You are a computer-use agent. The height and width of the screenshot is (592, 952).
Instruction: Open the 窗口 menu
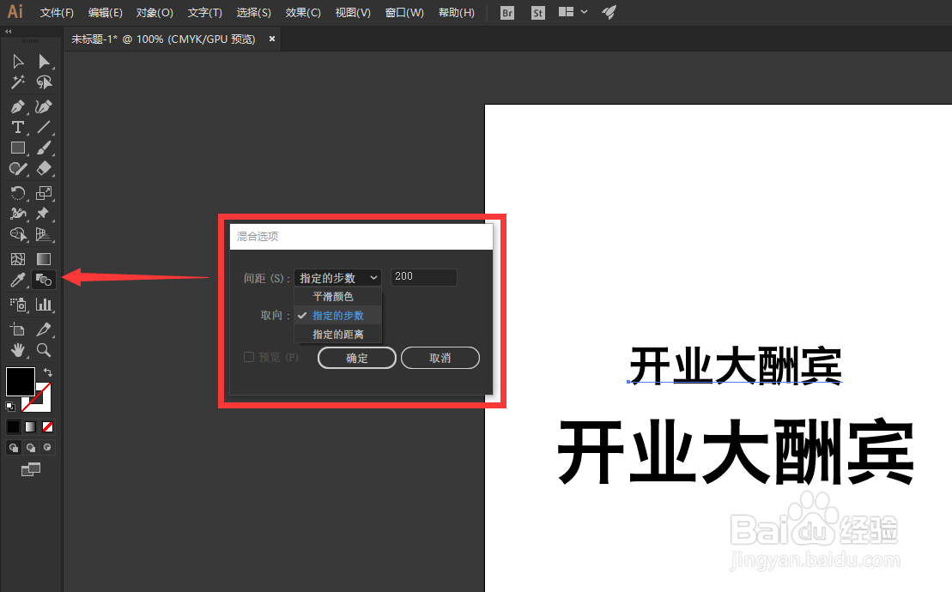(x=403, y=12)
